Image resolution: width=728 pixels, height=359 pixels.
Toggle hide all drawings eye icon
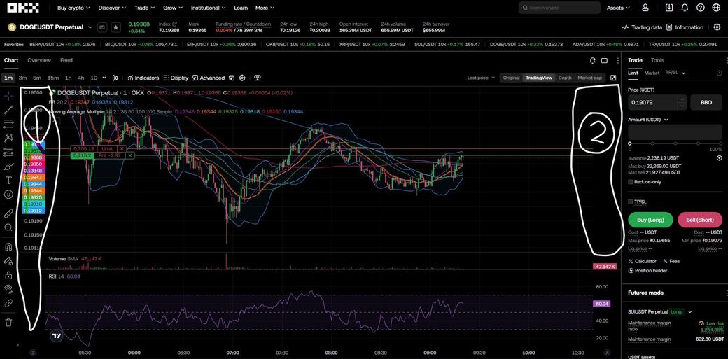click(8, 288)
